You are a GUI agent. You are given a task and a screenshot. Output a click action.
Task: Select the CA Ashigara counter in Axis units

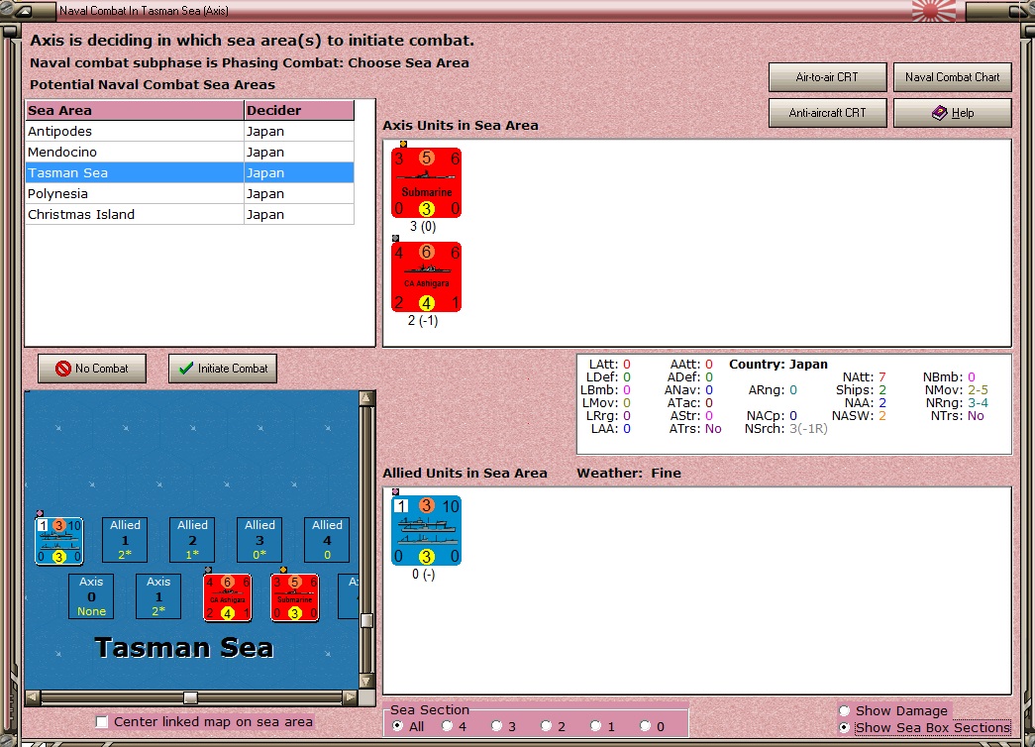(427, 276)
